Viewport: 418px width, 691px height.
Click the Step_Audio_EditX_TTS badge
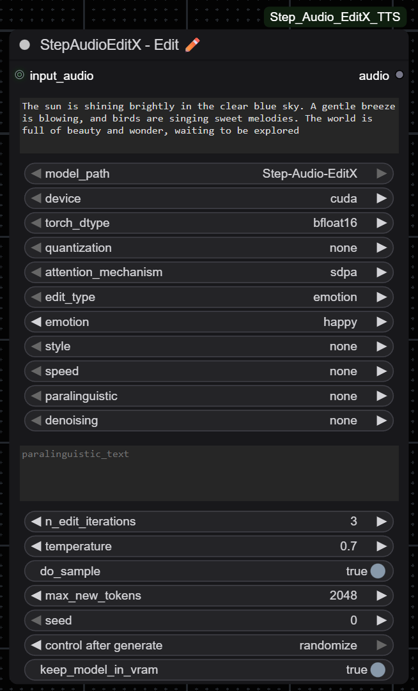coord(335,17)
